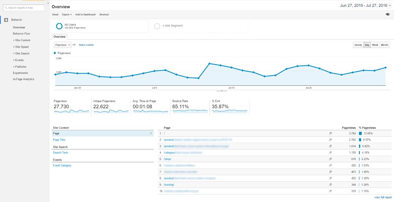Click the Shortcut menu item

(x=104, y=14)
